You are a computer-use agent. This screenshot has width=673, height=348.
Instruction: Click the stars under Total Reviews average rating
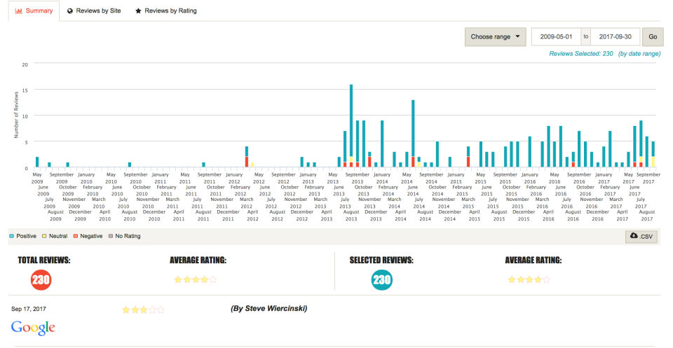(196, 280)
